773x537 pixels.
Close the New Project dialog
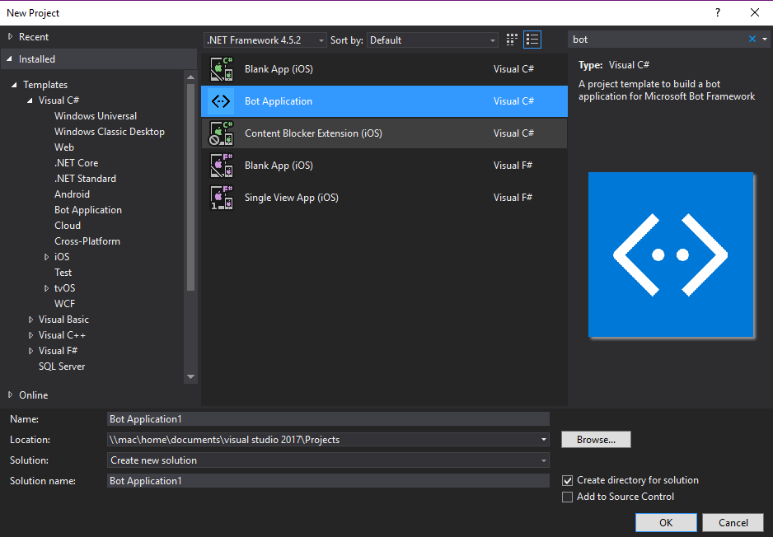pyautogui.click(x=755, y=13)
